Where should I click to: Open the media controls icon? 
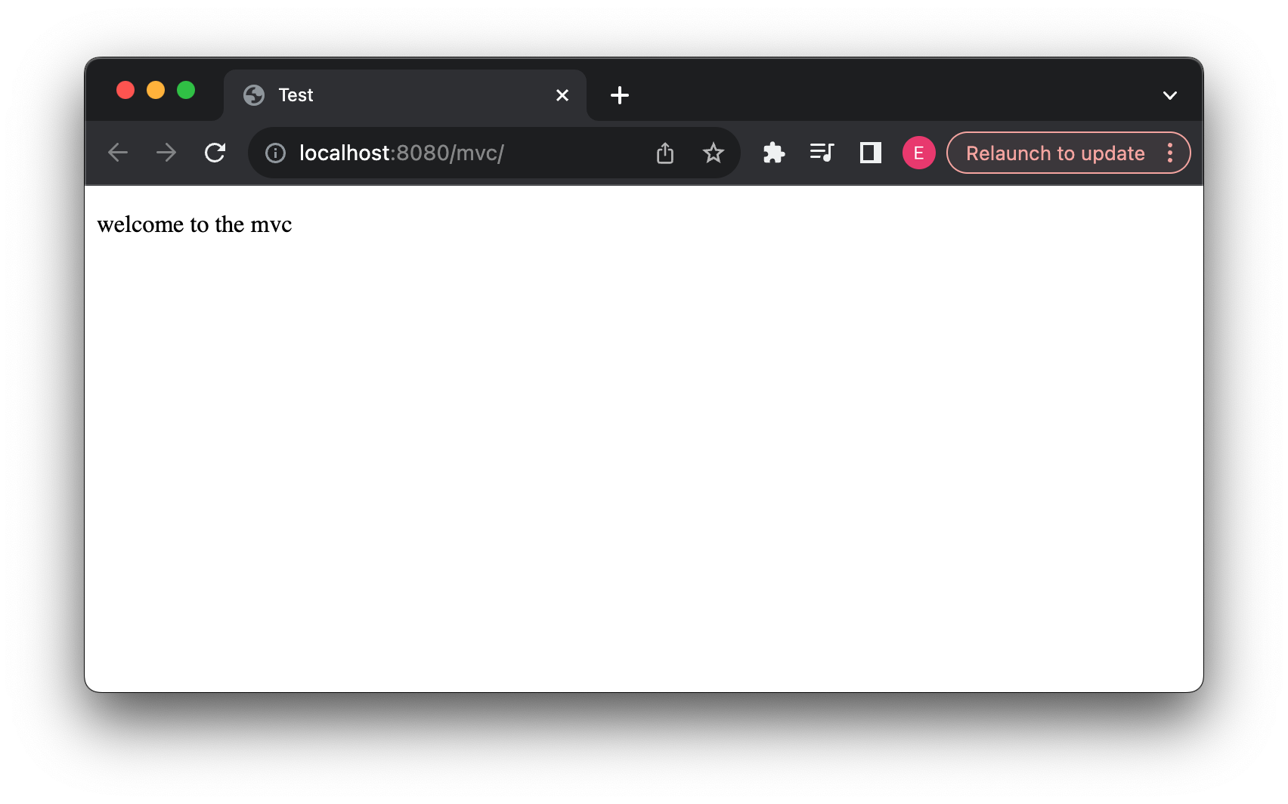(x=822, y=153)
